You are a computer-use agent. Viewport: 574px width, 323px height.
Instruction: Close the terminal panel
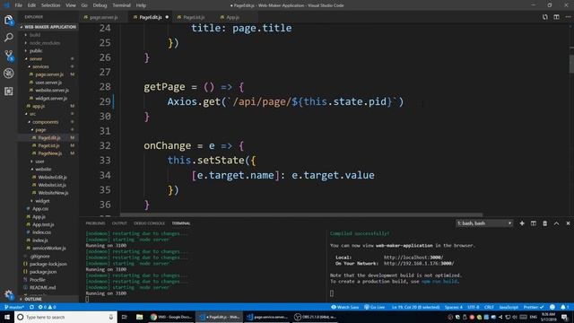click(568, 223)
